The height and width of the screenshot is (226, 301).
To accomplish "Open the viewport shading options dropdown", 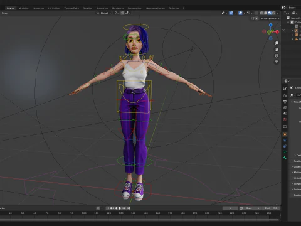I will pyautogui.click(x=278, y=13).
